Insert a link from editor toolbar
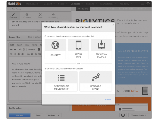The width and height of the screenshot is (157, 126). (28, 54)
